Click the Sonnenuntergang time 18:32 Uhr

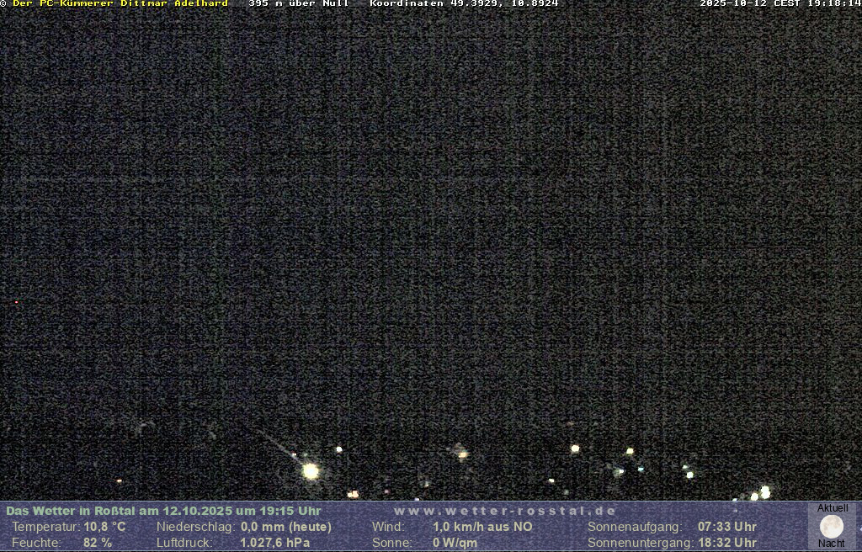(726, 543)
